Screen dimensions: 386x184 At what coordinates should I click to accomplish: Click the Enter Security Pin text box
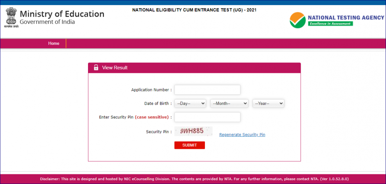[x=207, y=117]
